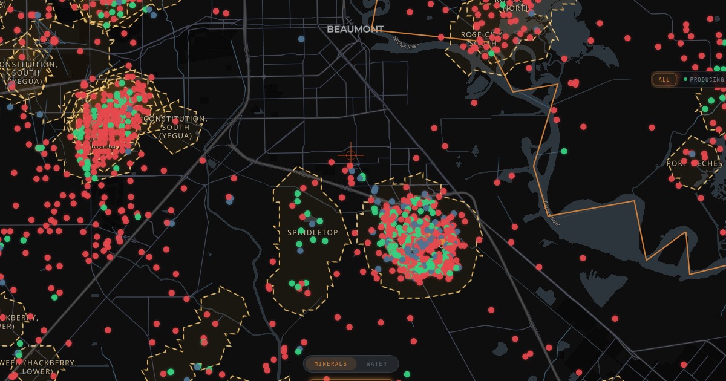
Task: Click the PORT NECHES field label
Action: (x=695, y=163)
